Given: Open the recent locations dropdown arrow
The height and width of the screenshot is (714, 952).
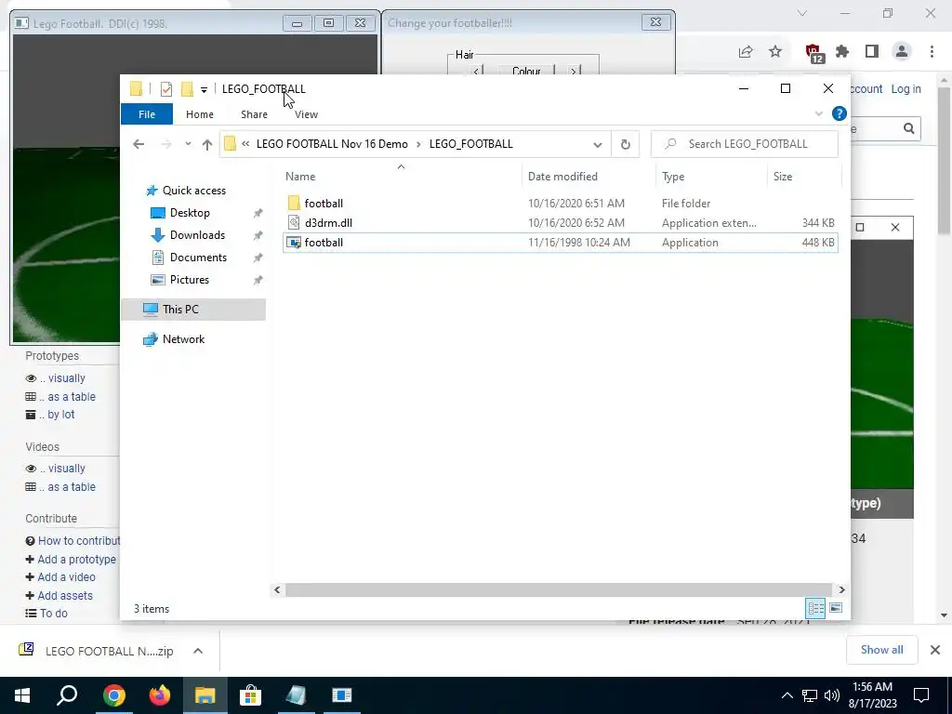Looking at the screenshot, I should click(x=188, y=144).
